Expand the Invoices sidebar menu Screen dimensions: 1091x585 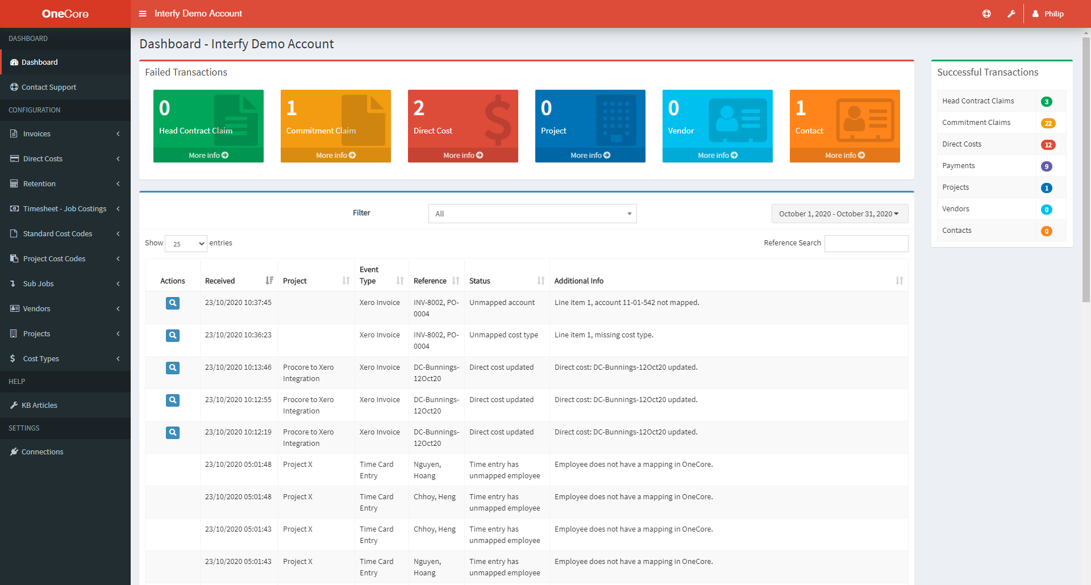click(x=65, y=133)
